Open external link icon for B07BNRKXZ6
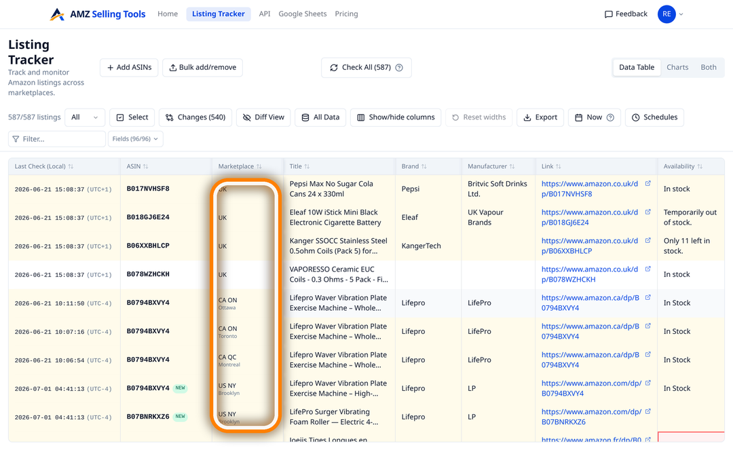The width and height of the screenshot is (733, 458). [648, 412]
